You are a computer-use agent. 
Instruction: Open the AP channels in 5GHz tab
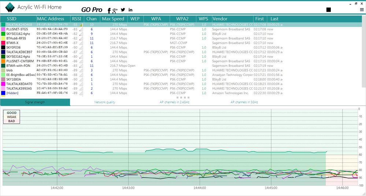(x=244, y=102)
